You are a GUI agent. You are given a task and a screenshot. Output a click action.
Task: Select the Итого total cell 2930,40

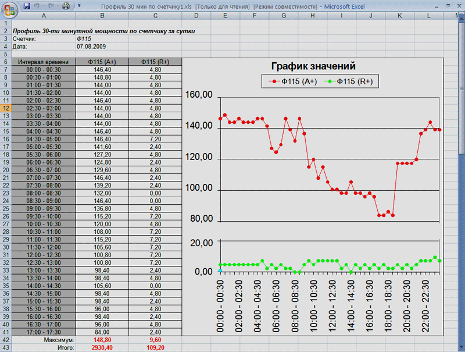pos(102,347)
